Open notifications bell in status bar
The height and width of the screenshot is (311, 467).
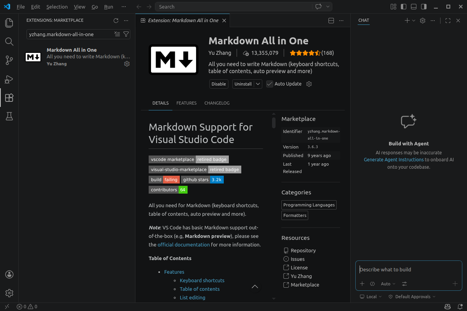459,307
